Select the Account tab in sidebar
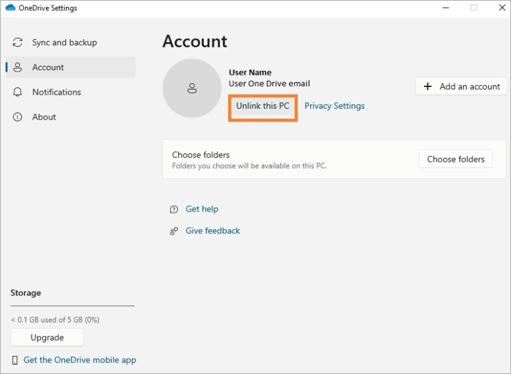The image size is (511, 374). click(x=71, y=67)
